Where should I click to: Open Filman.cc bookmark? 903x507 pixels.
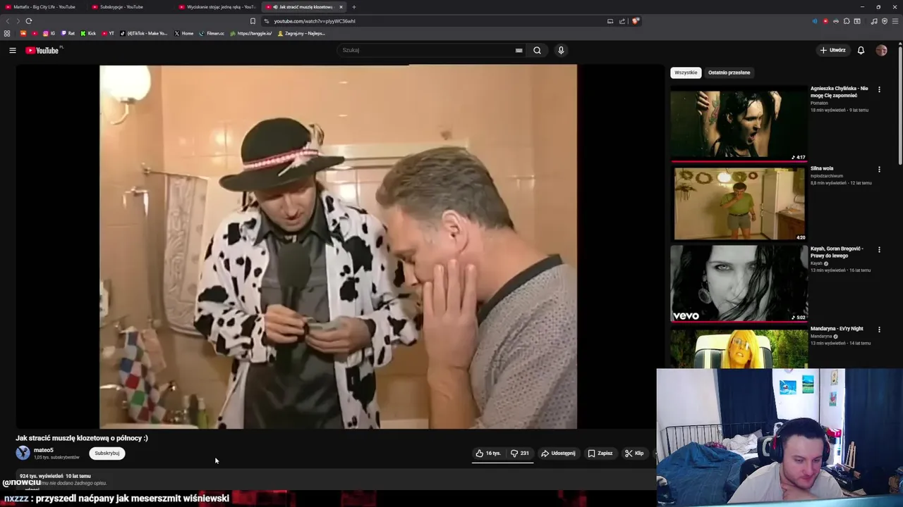(x=212, y=33)
